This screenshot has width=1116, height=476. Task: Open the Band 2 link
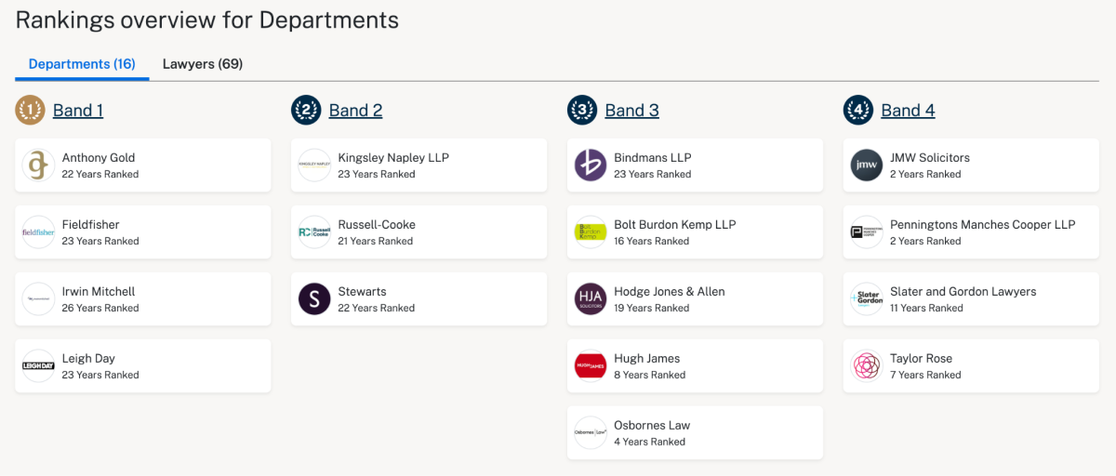point(355,111)
